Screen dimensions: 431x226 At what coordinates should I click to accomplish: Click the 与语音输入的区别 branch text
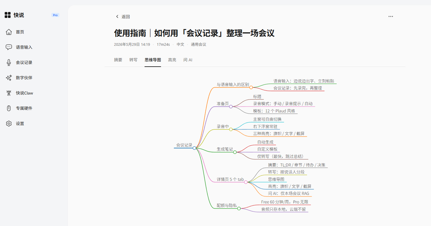(x=233, y=85)
